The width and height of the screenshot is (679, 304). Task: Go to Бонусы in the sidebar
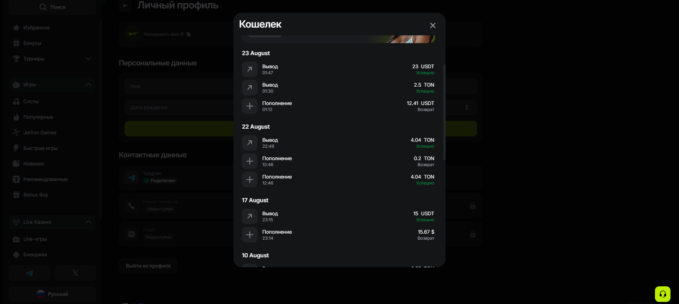pos(32,43)
